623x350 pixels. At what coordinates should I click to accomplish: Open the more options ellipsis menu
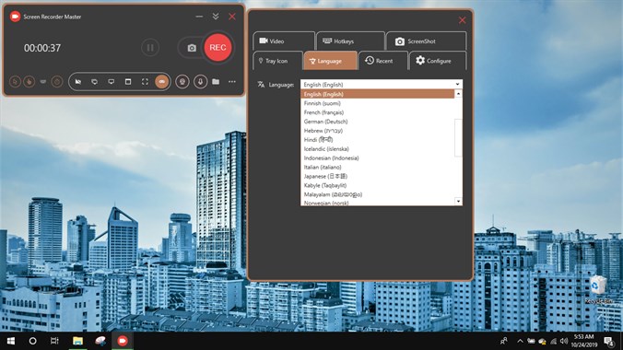pyautogui.click(x=232, y=82)
